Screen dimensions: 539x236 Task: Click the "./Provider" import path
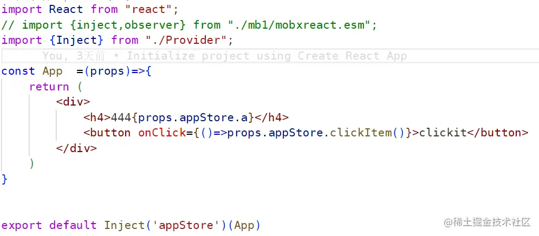click(186, 40)
